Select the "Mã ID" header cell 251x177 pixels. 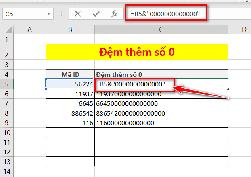click(70, 74)
